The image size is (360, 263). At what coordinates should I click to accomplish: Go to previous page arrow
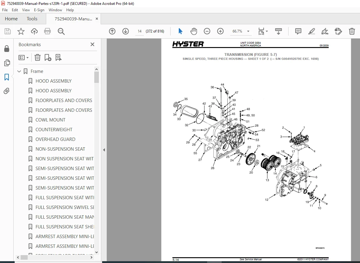click(x=112, y=31)
